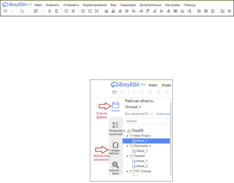Open the Установить menu
The width and height of the screenshot is (234, 183).
click(71, 5)
